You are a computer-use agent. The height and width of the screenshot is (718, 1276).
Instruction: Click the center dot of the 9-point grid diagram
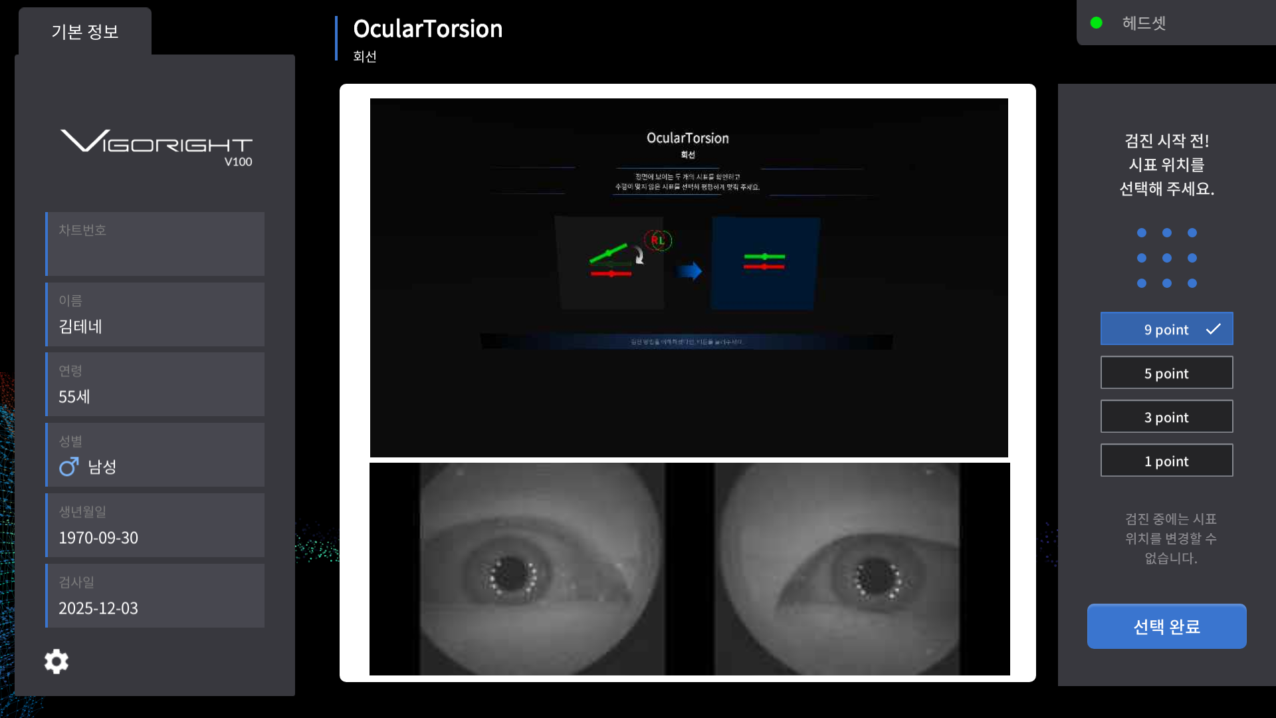(1166, 259)
